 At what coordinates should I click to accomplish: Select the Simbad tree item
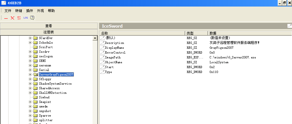(x=44, y=97)
